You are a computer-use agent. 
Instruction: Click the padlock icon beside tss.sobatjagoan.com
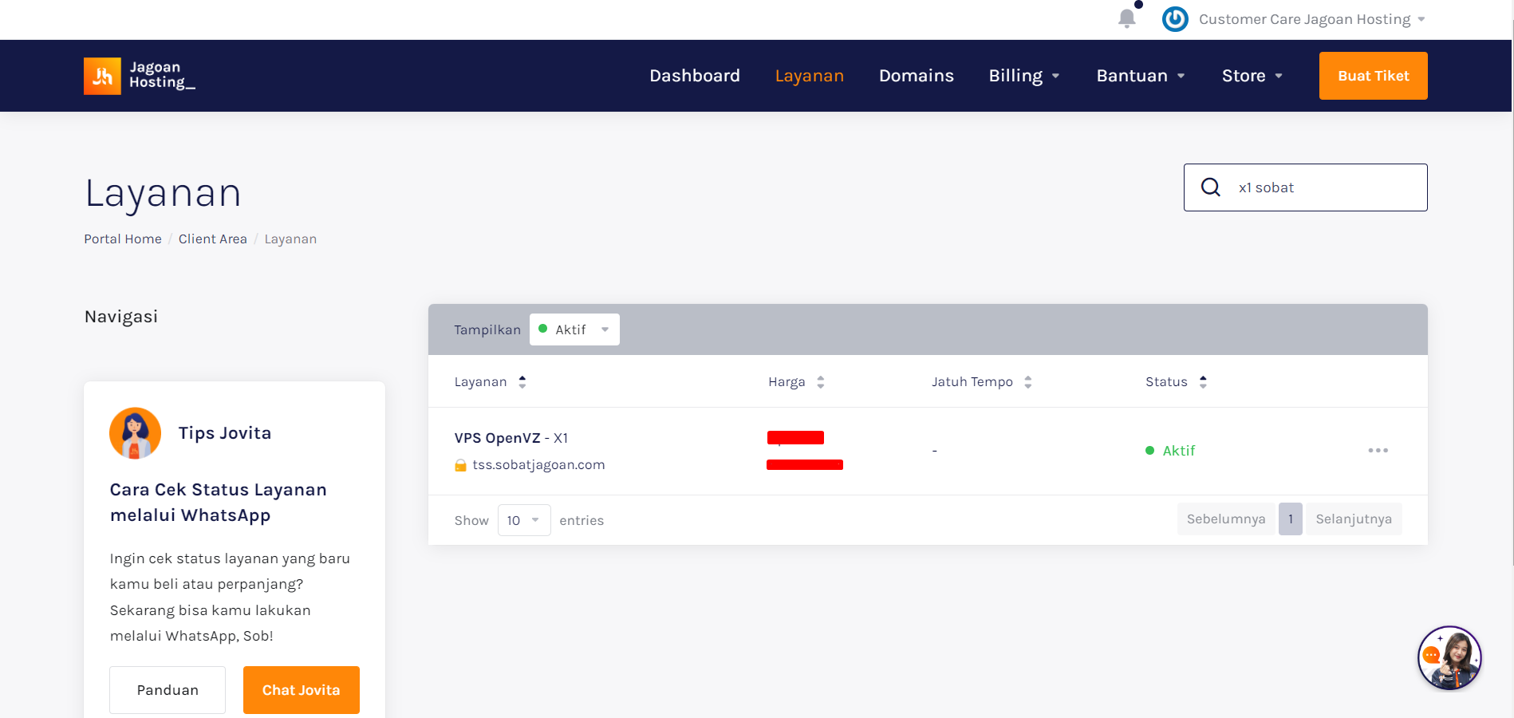[460, 465]
